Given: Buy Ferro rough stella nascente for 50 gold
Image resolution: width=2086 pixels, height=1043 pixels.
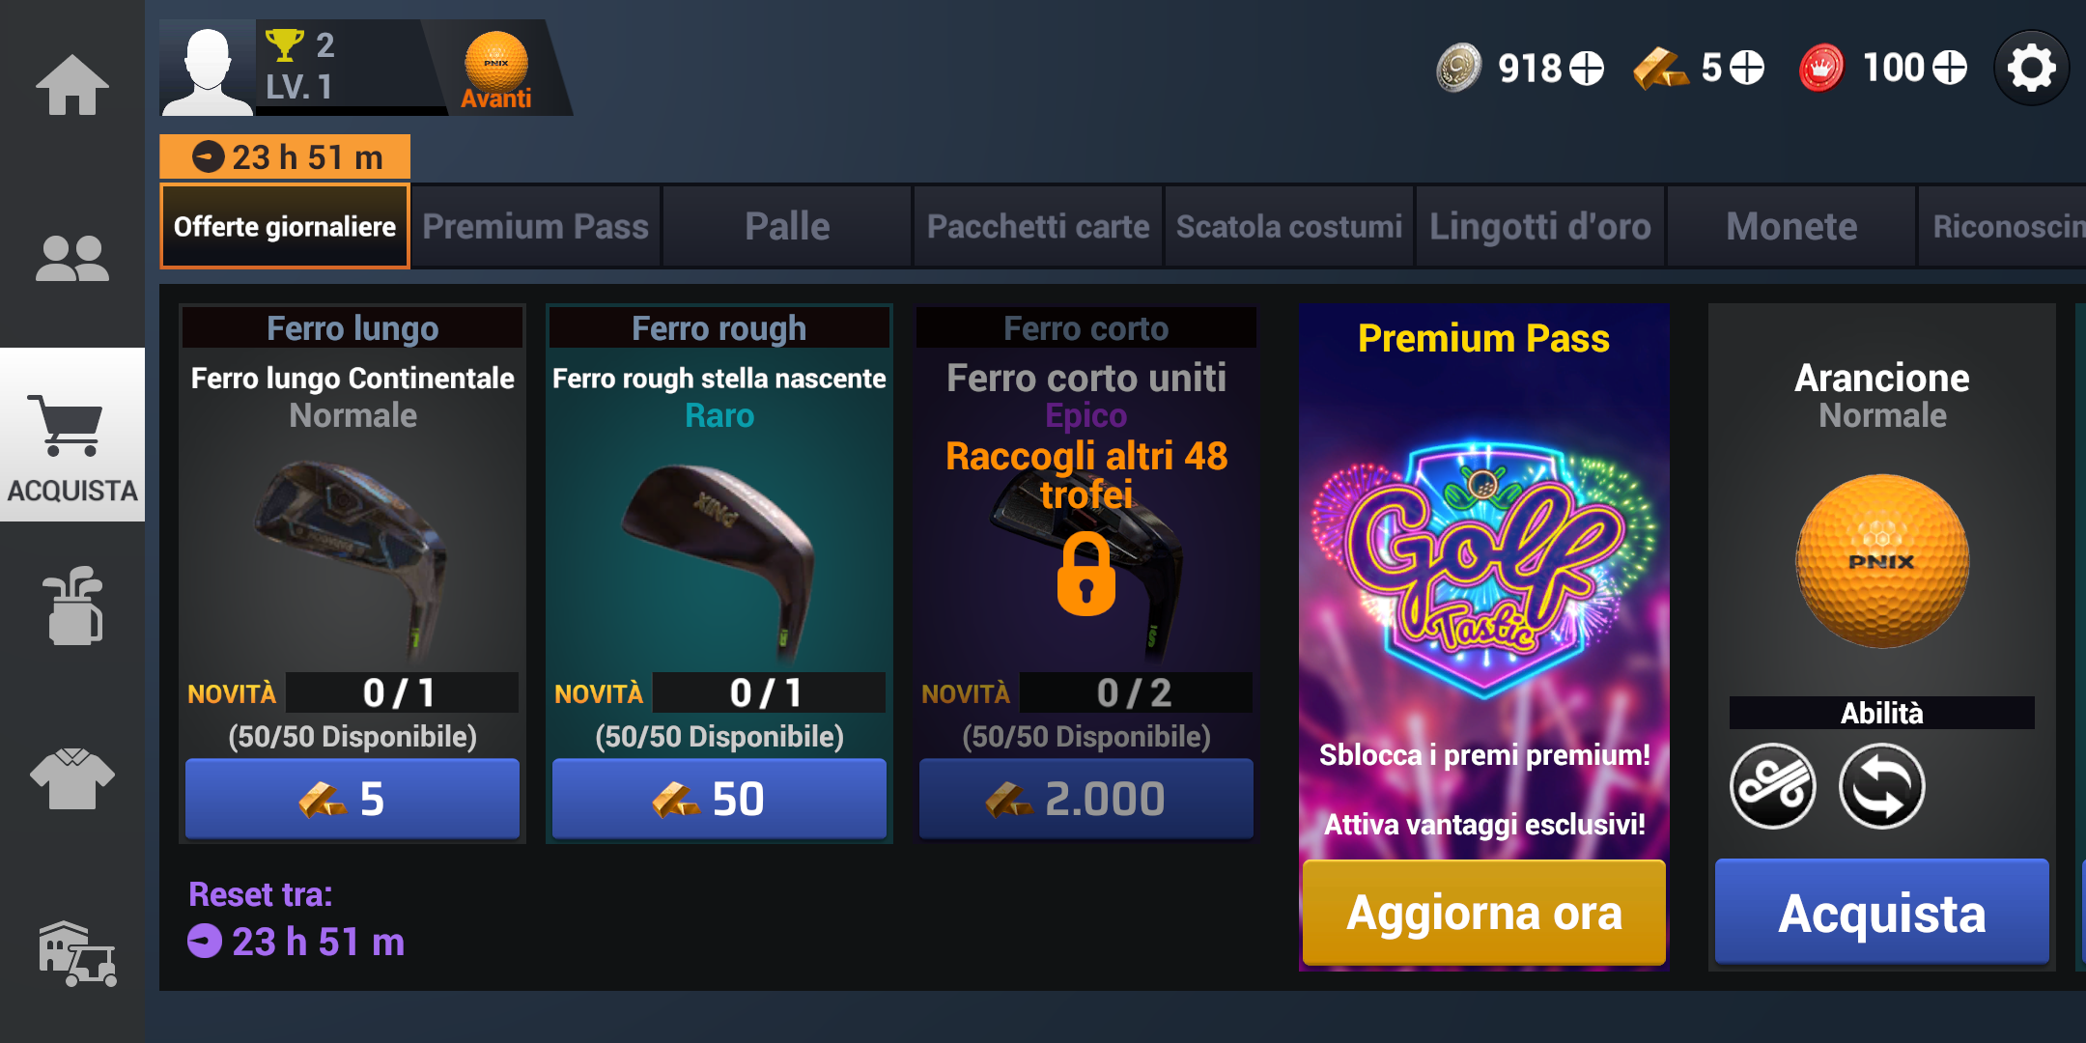Looking at the screenshot, I should (719, 799).
